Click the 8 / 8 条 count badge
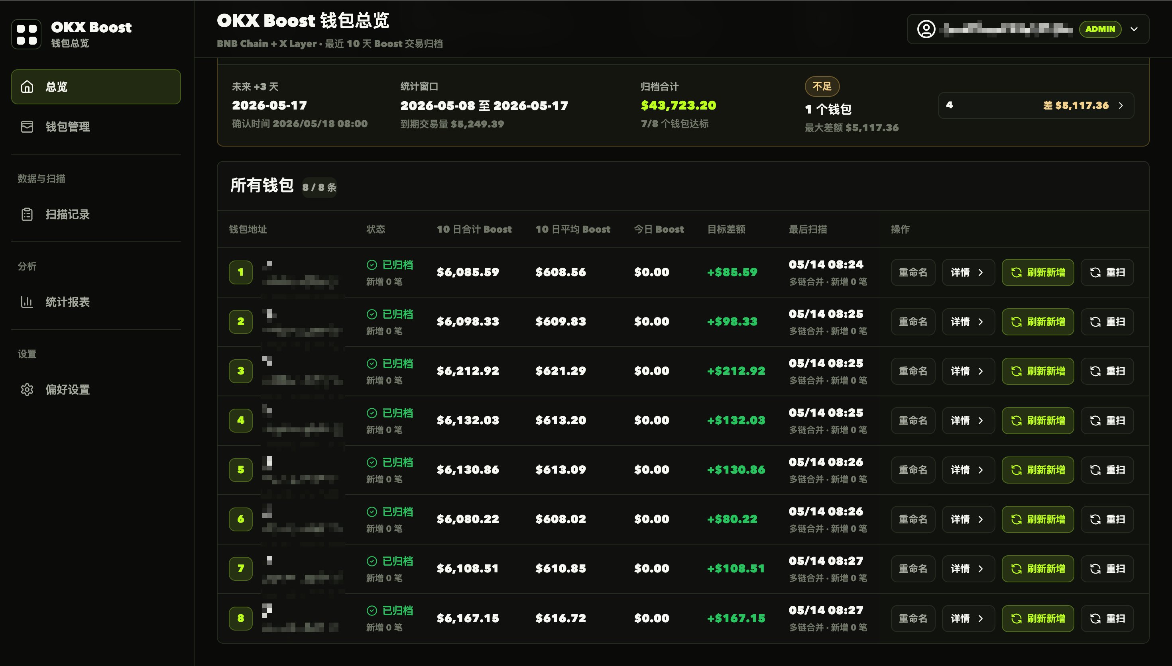1172x666 pixels. click(319, 187)
